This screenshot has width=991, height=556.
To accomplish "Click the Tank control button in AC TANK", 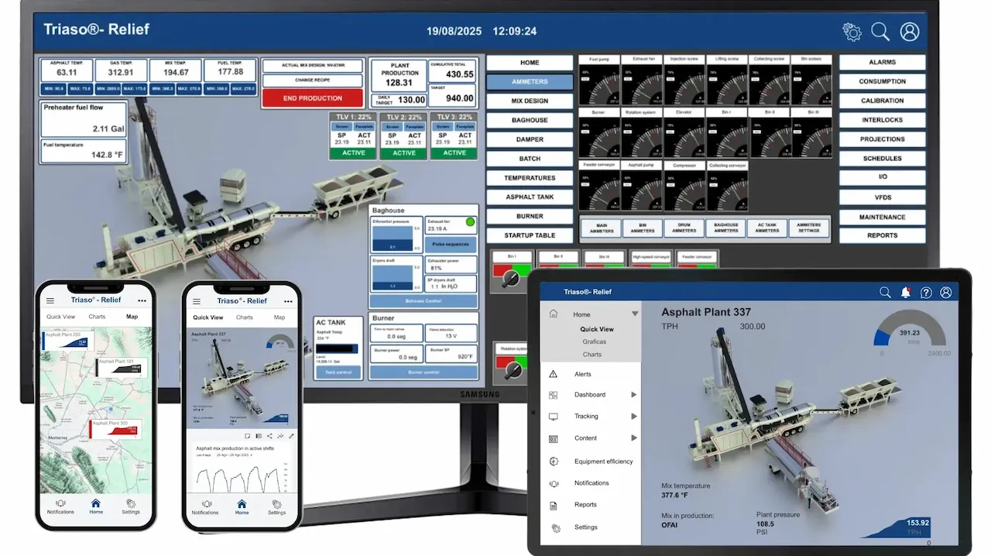I will point(338,372).
